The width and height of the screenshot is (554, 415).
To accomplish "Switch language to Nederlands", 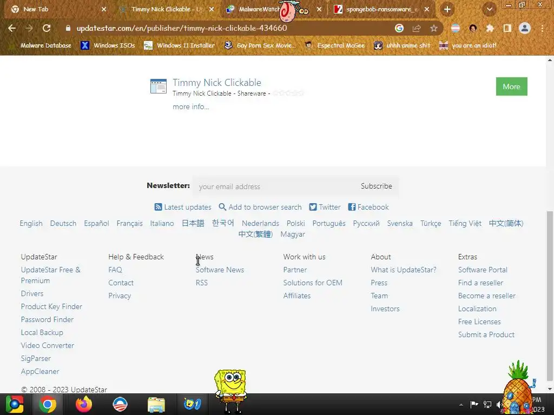I will pos(260,223).
